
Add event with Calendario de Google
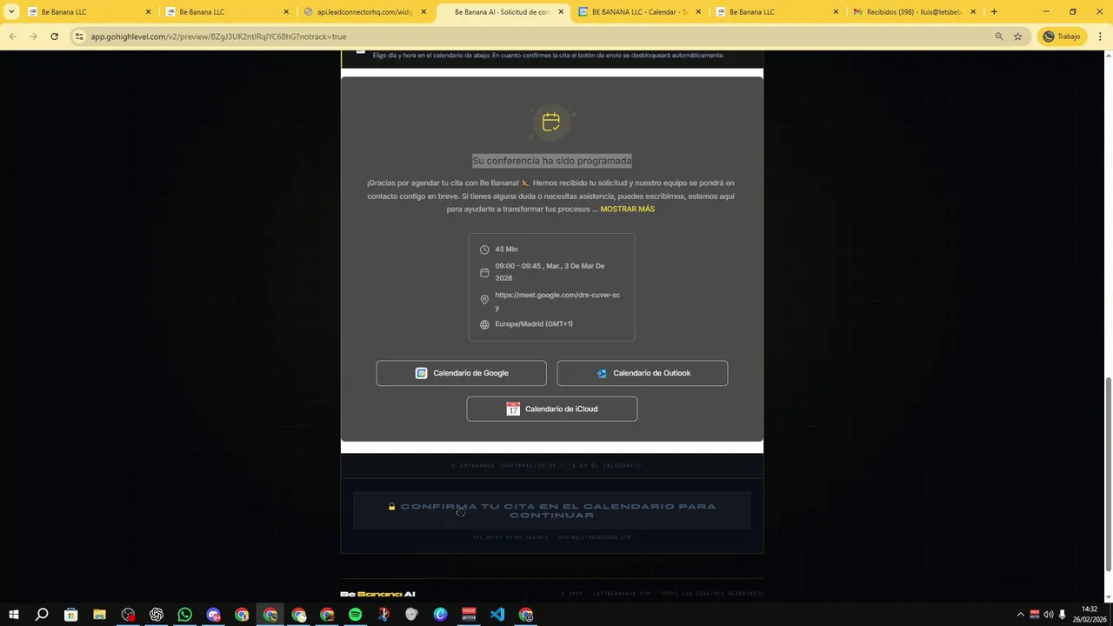pyautogui.click(x=461, y=373)
